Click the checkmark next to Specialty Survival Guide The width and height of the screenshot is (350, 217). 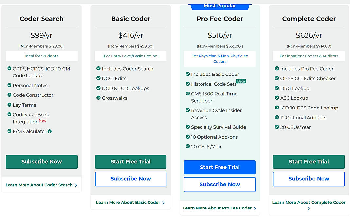tap(187, 127)
